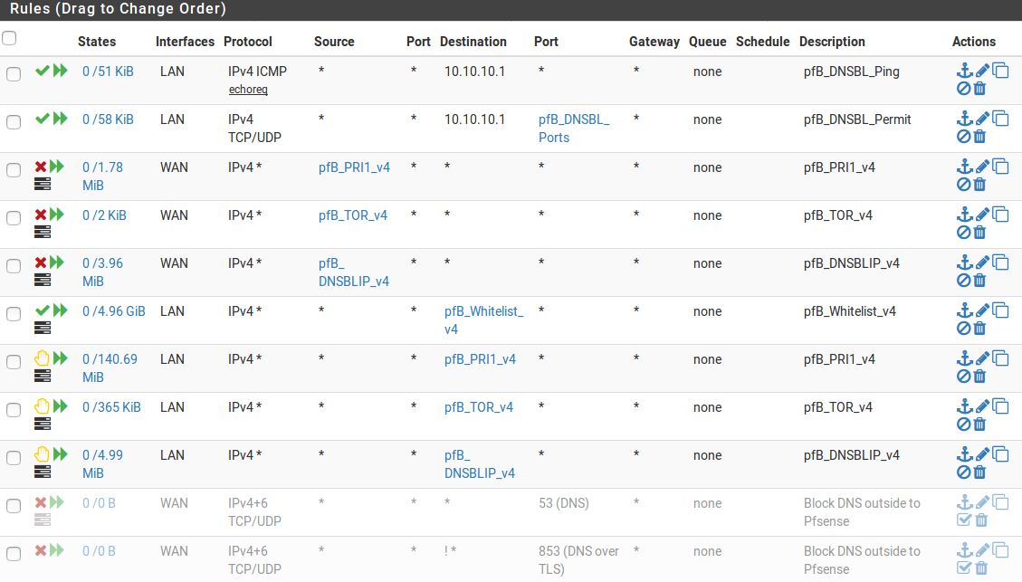Select the WAN pfB_DNSBLIP_v4 rule checkbox
The height and width of the screenshot is (582, 1022).
pyautogui.click(x=14, y=266)
